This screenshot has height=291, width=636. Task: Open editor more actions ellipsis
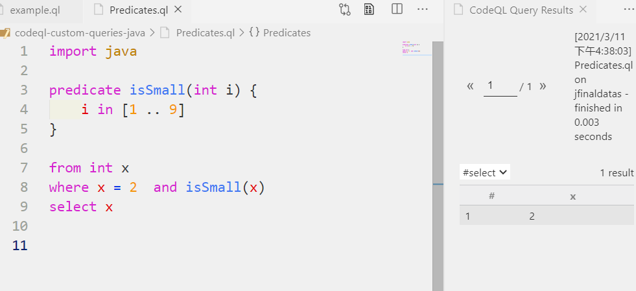point(423,9)
